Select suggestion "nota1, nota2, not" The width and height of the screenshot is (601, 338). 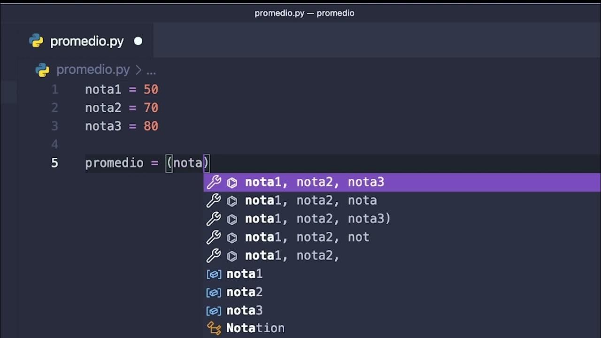[x=402, y=237]
